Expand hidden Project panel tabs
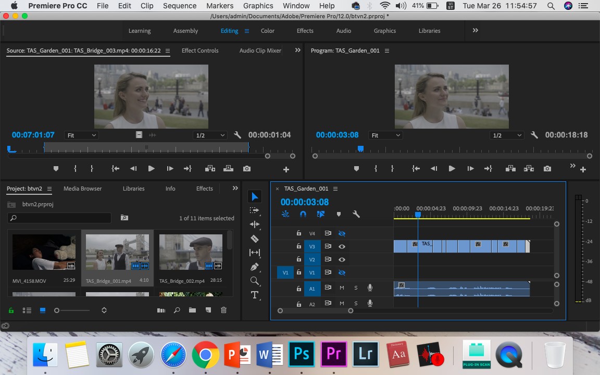Screen dimensions: 600x375 click(235, 188)
